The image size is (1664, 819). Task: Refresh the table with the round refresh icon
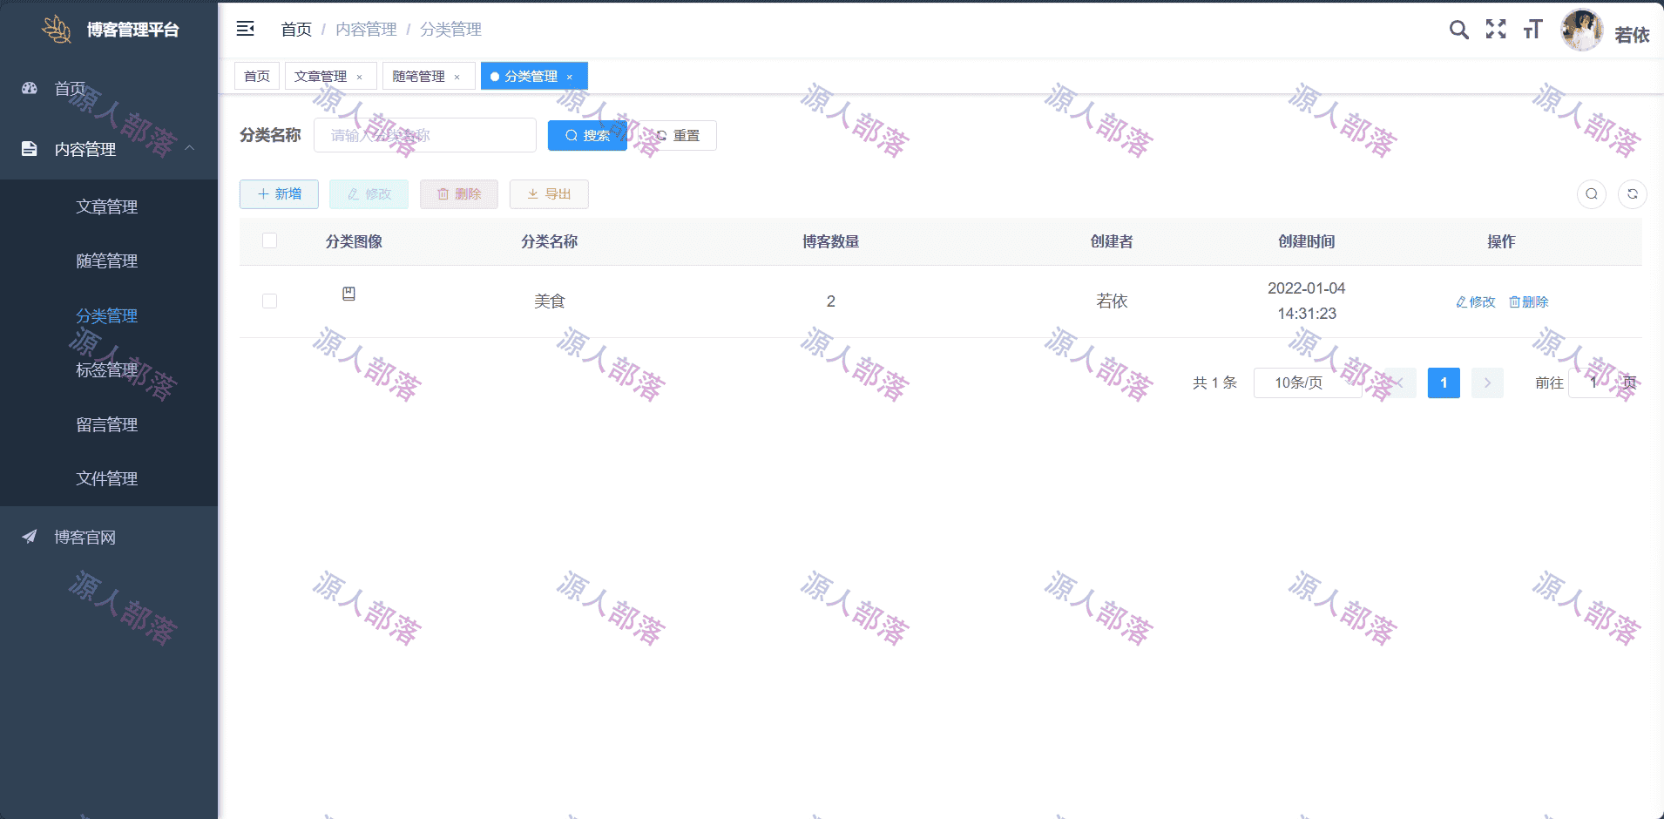[1633, 194]
